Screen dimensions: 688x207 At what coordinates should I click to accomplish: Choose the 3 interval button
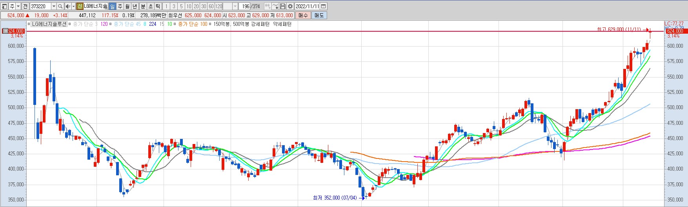pos(174,6)
